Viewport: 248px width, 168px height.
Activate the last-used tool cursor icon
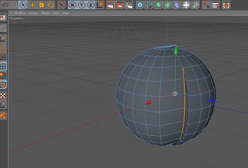click(61, 5)
